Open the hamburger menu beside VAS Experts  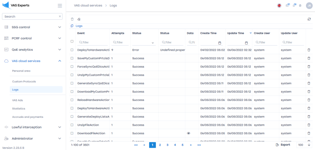60,5
